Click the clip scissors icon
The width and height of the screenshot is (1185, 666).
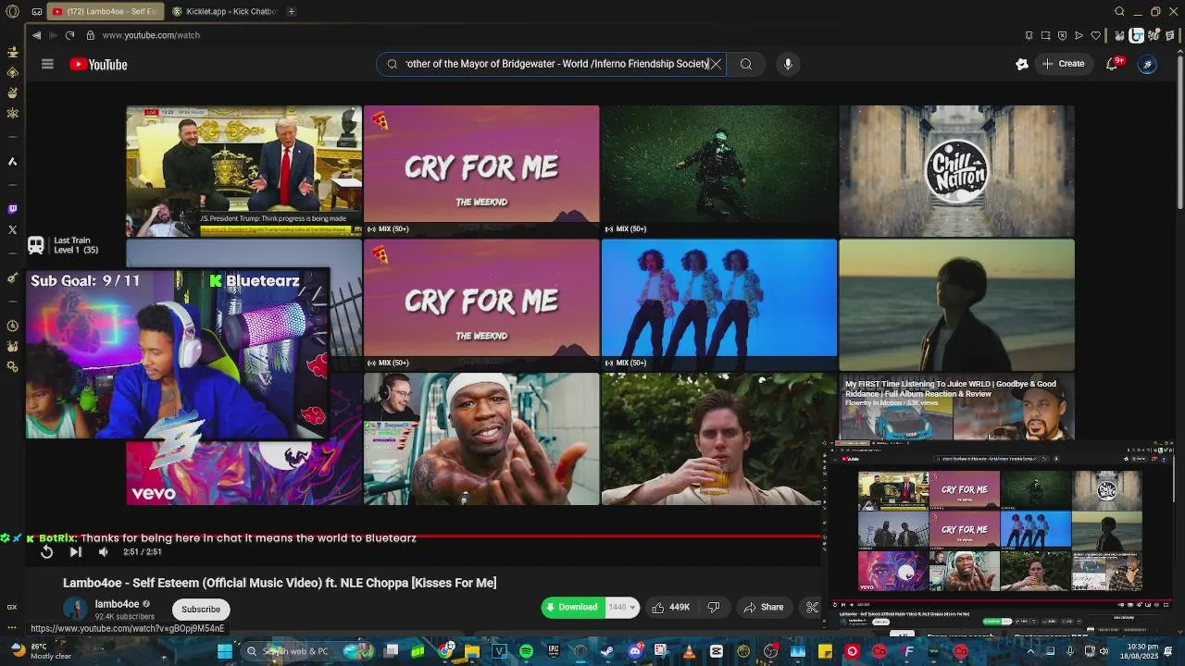click(812, 608)
